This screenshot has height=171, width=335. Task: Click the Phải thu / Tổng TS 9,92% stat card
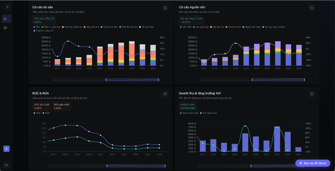[44, 20]
